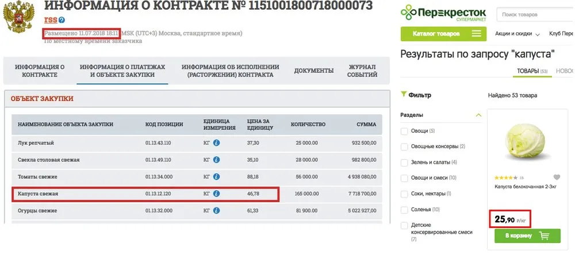575x255 pixels.
Task: Check the Соленья filter checkbox
Action: coord(404,210)
